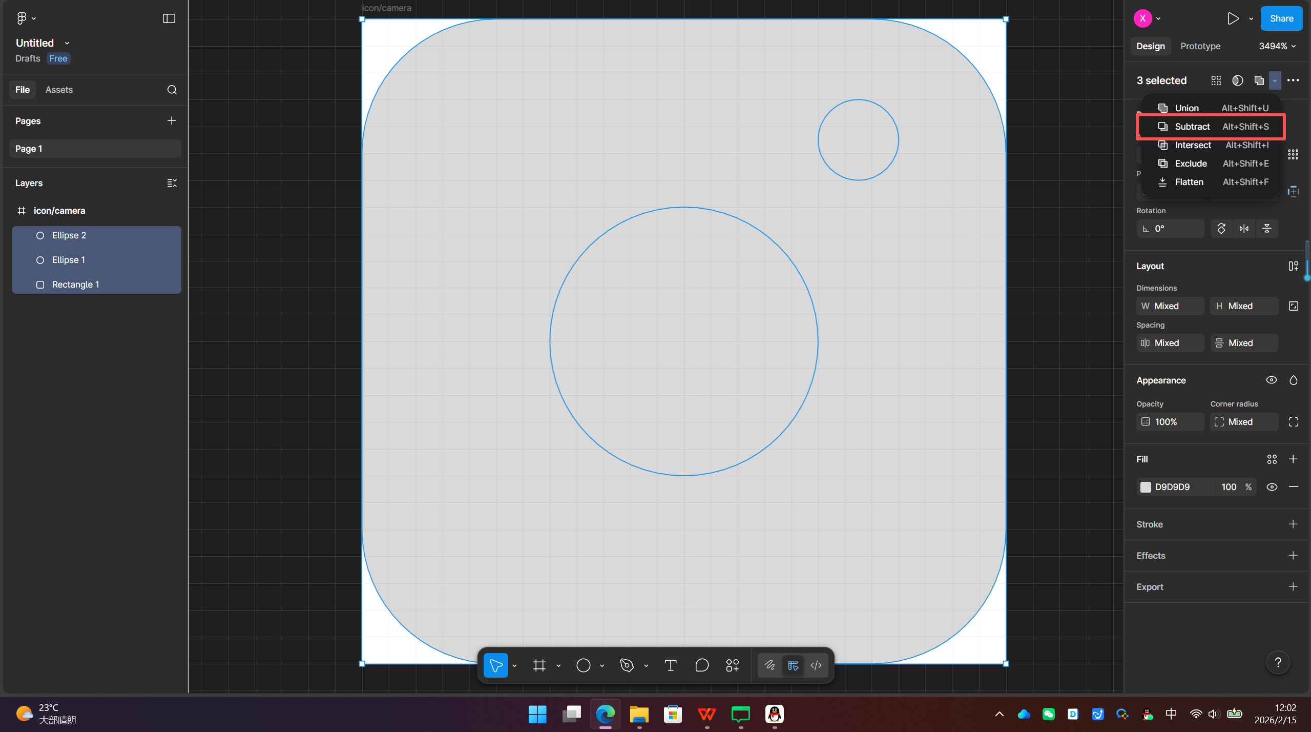Select the Comment tool
This screenshot has width=1311, height=732.
click(x=701, y=665)
